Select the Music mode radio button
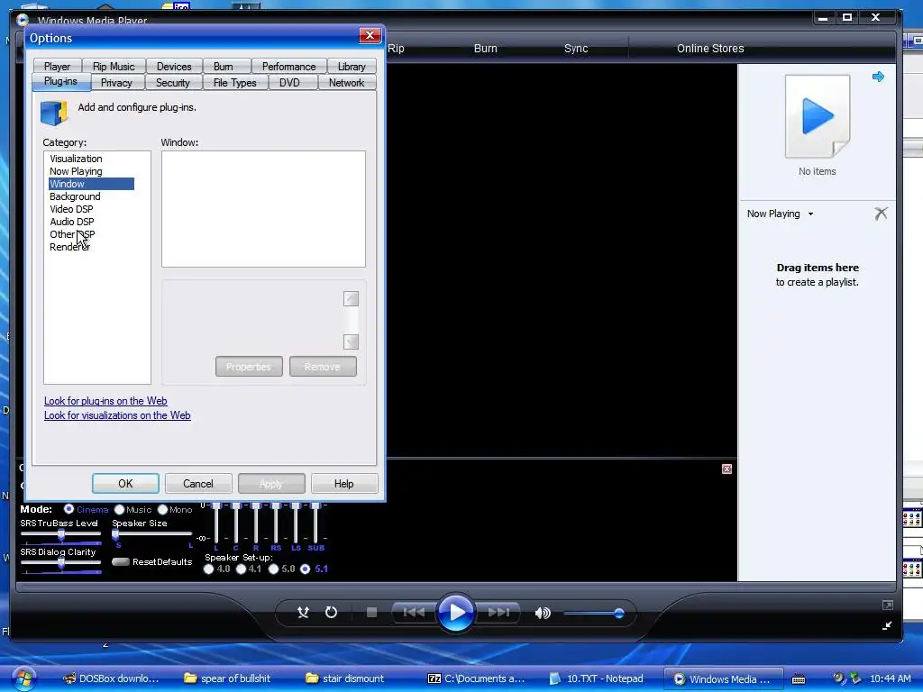Screen dimensions: 923x692 click(x=120, y=510)
